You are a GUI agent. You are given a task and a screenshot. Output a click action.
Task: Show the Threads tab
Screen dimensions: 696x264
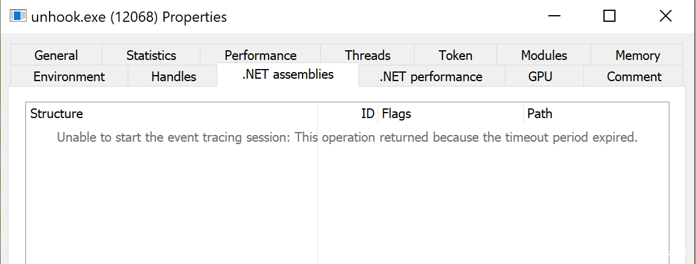367,55
